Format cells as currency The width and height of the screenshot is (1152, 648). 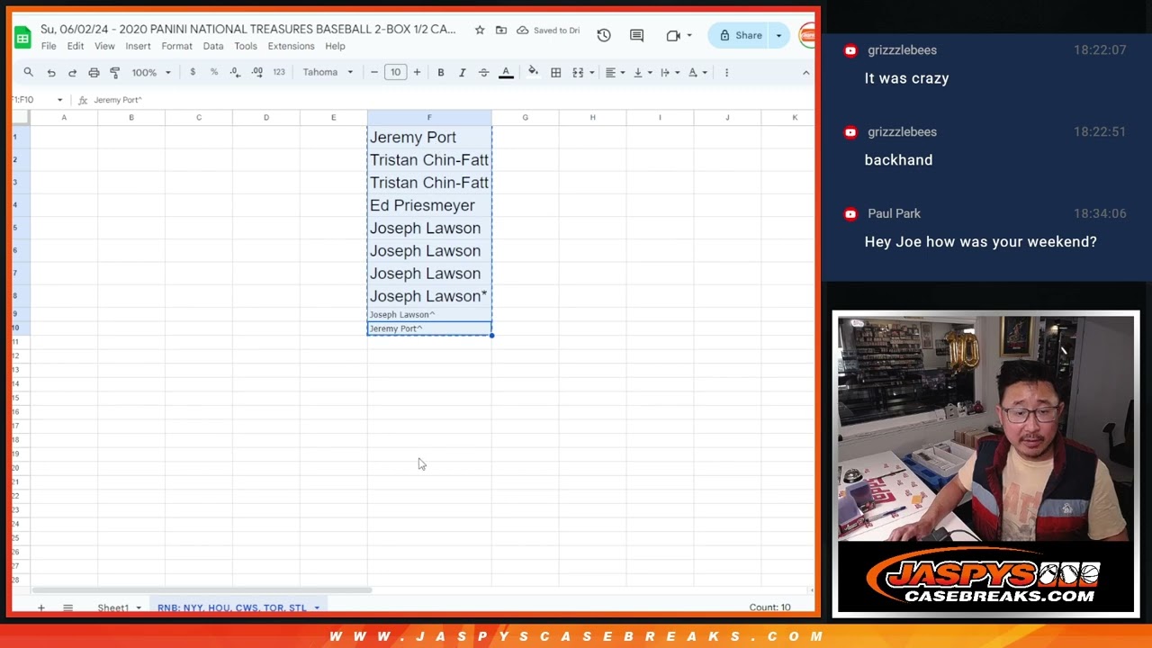pyautogui.click(x=193, y=72)
